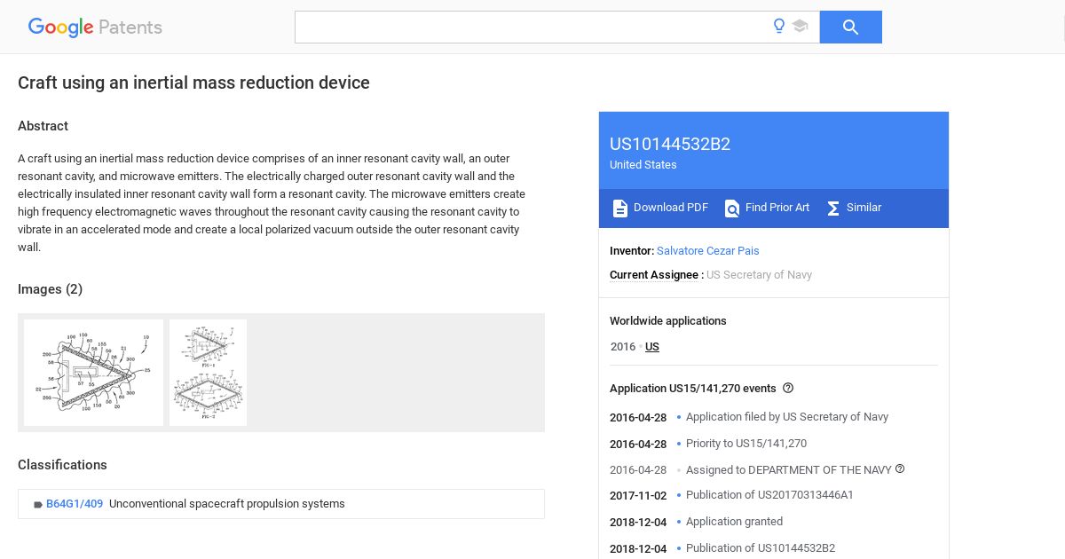Click the lightbulb icon in search bar
The image size is (1065, 559).
click(779, 27)
